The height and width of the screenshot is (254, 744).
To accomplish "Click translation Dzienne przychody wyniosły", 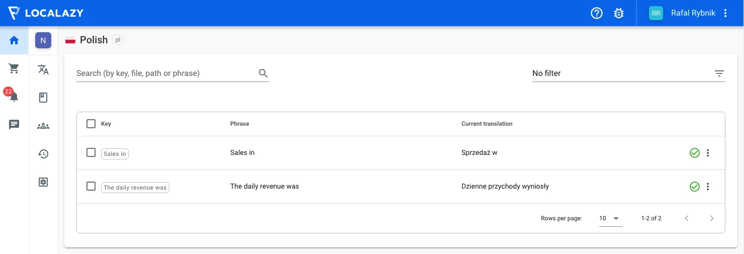I will coord(505,186).
